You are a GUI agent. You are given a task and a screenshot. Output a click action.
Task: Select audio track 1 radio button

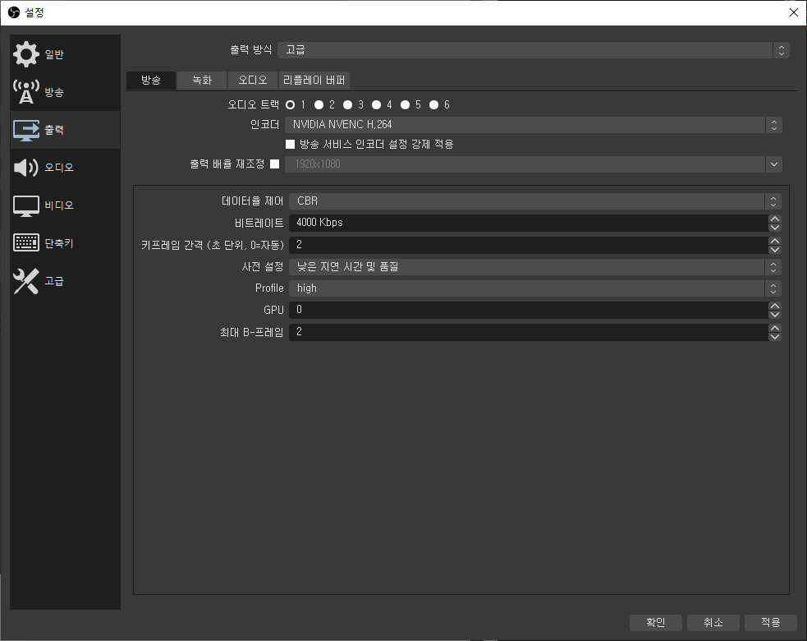[291, 104]
